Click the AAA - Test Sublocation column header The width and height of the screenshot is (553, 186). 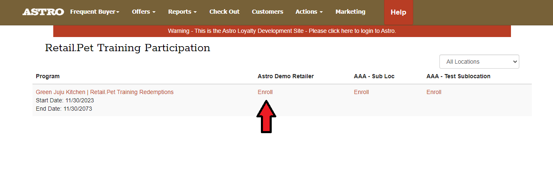point(458,76)
